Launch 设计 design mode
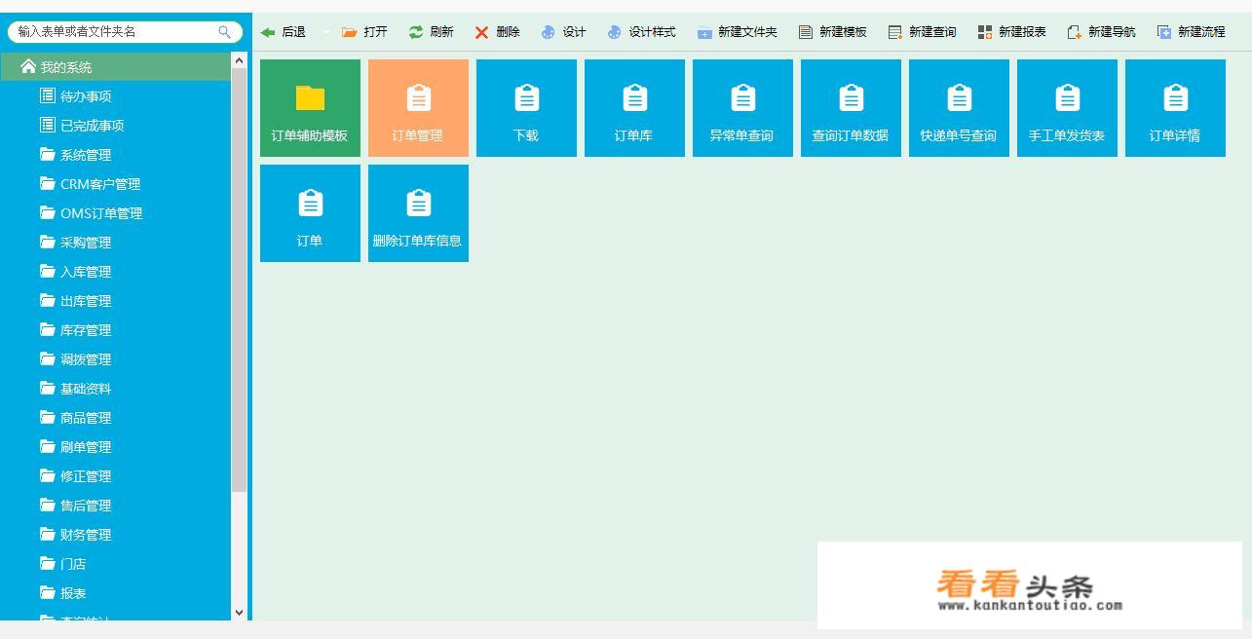 (x=563, y=32)
